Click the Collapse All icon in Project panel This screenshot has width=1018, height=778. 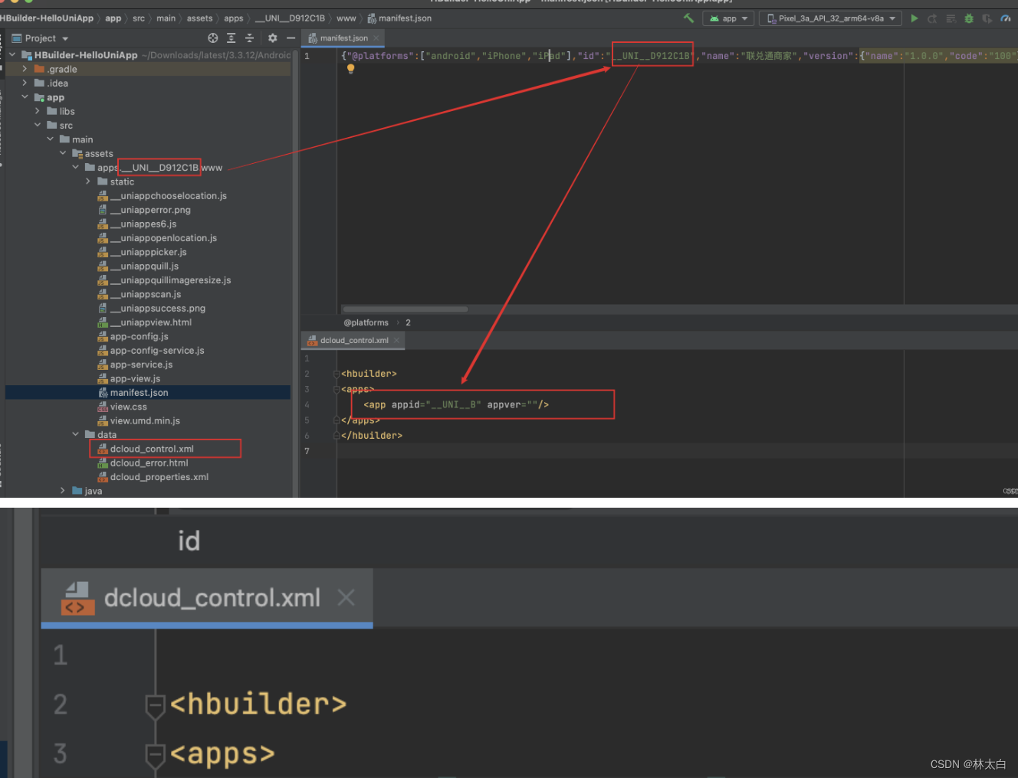pos(249,38)
